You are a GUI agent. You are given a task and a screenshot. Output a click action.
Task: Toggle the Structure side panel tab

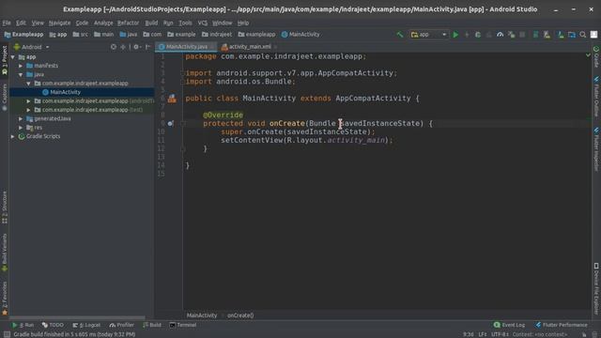[5, 207]
